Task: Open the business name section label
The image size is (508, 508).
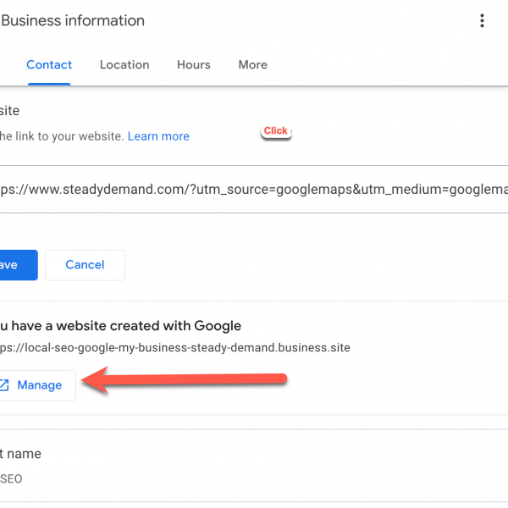Action: pos(20,454)
